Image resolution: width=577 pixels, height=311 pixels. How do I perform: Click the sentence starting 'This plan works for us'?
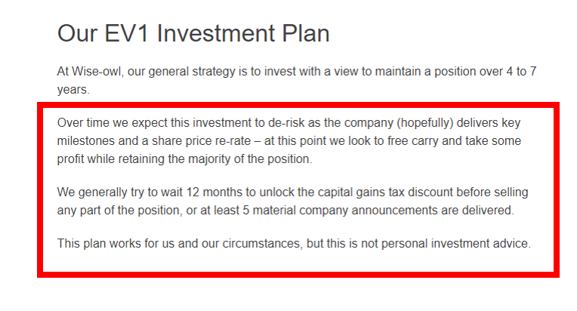click(x=294, y=243)
